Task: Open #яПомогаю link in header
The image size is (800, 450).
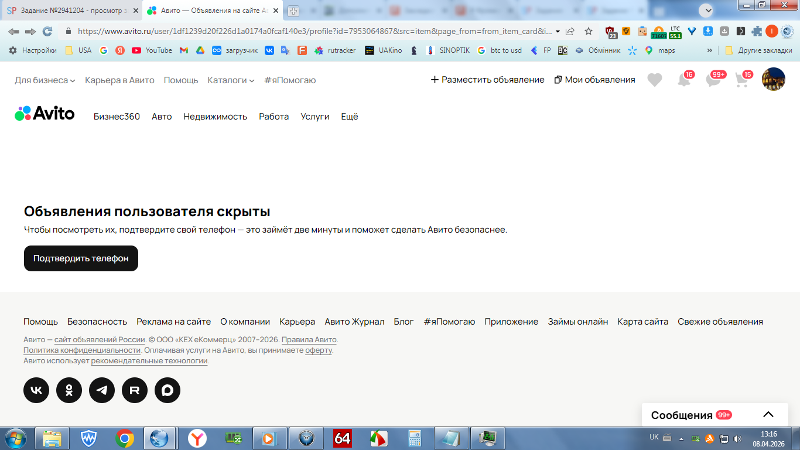Action: tap(290, 80)
